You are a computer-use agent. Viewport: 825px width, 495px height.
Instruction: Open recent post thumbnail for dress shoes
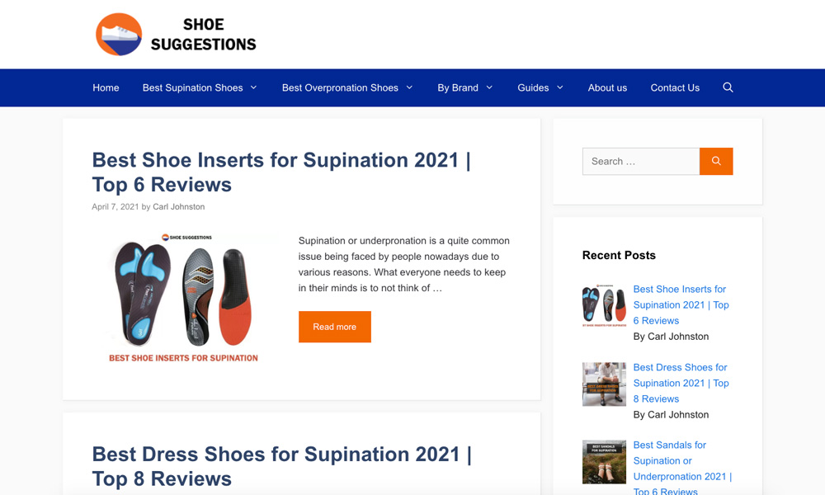click(604, 384)
